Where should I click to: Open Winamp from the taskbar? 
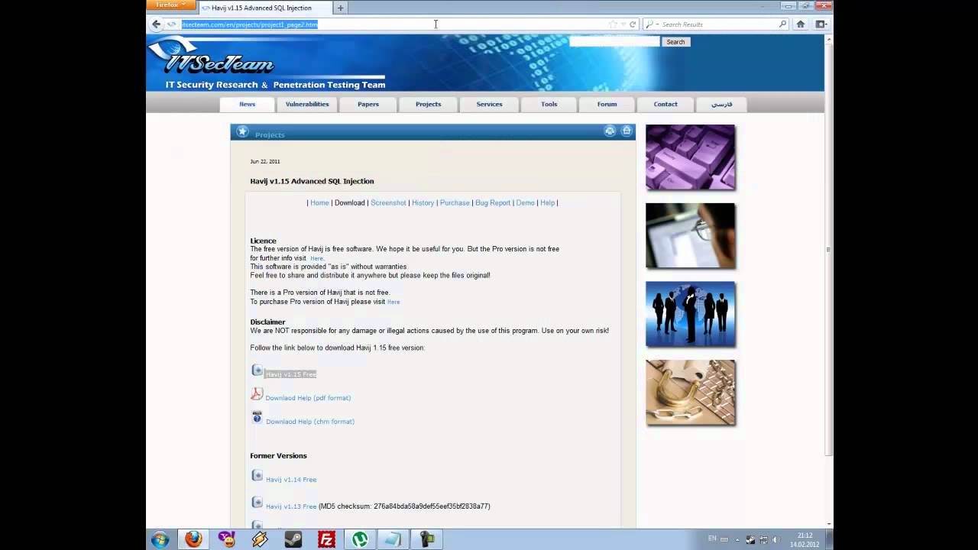point(260,539)
